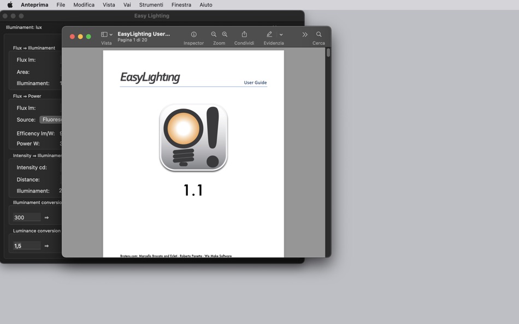Click Pagina 1 di 20 page indicator
519x324 pixels.
coord(132,40)
